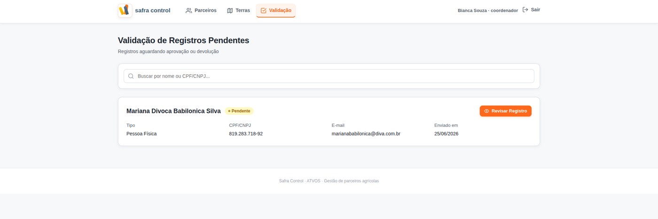Image resolution: width=658 pixels, height=219 pixels.
Task: Click the safra control logo icon
Action: tap(125, 10)
